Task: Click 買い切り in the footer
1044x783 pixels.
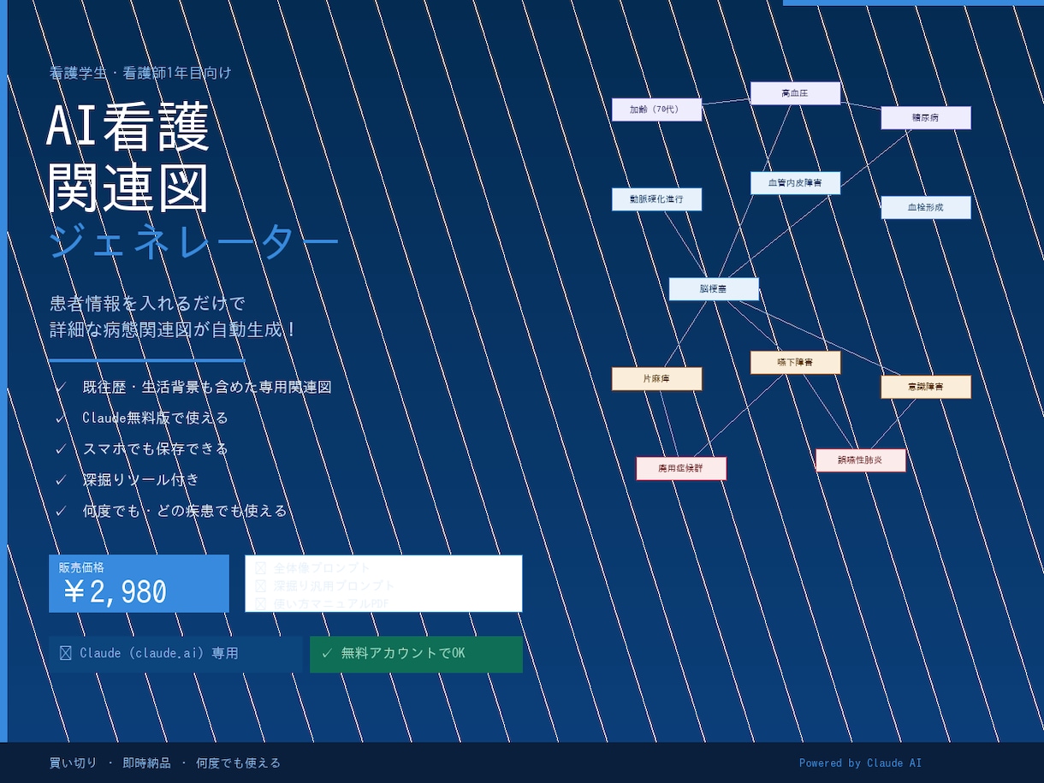Action: (73, 763)
